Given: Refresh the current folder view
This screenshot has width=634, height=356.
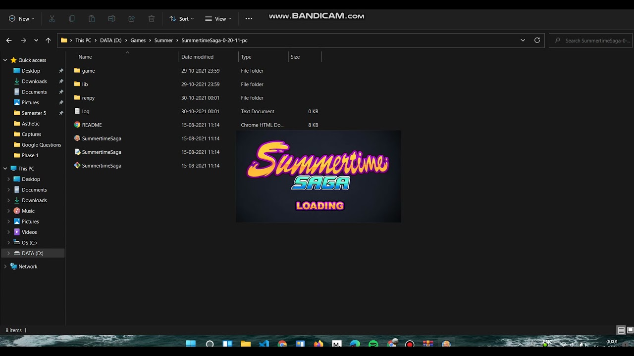Looking at the screenshot, I should 537,41.
